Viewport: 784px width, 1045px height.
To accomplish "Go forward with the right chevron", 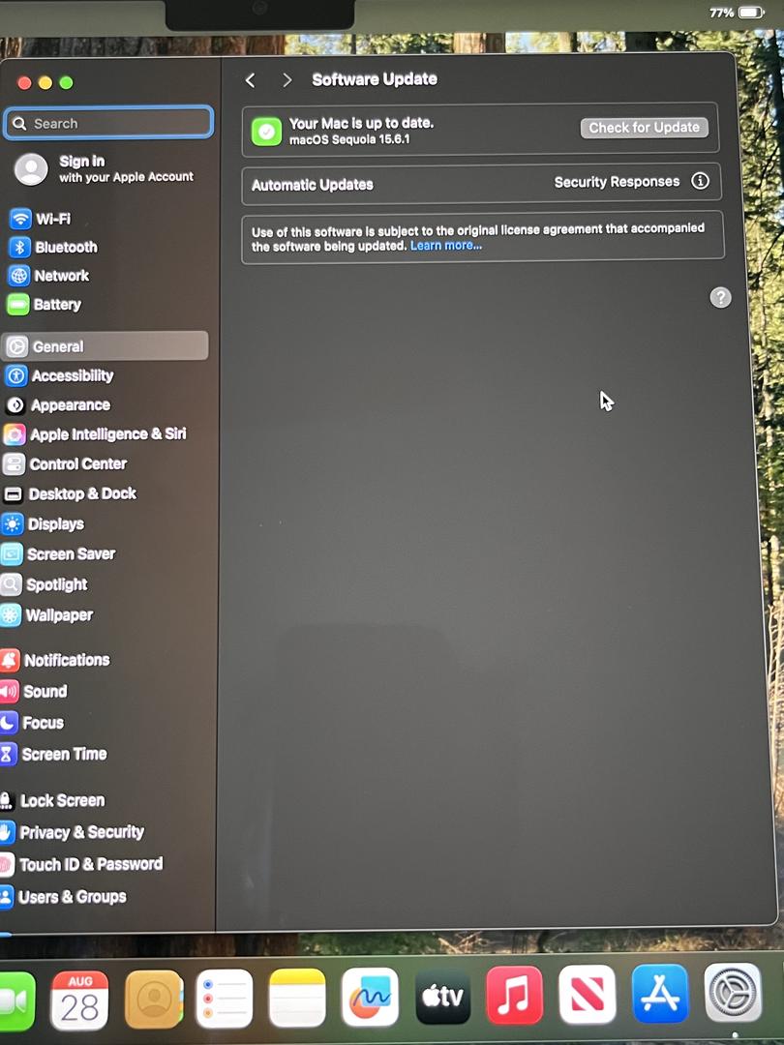I will tap(287, 80).
